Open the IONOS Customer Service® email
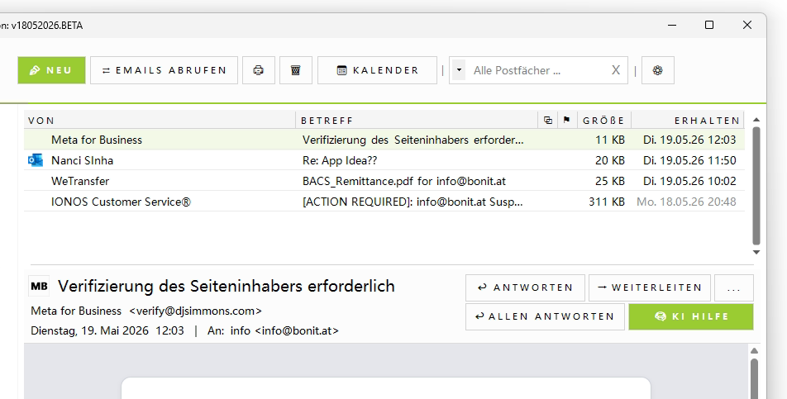Screen dimensions: 787x399 pyautogui.click(x=384, y=202)
